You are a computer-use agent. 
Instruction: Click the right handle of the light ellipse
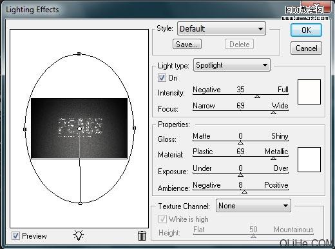(134, 128)
